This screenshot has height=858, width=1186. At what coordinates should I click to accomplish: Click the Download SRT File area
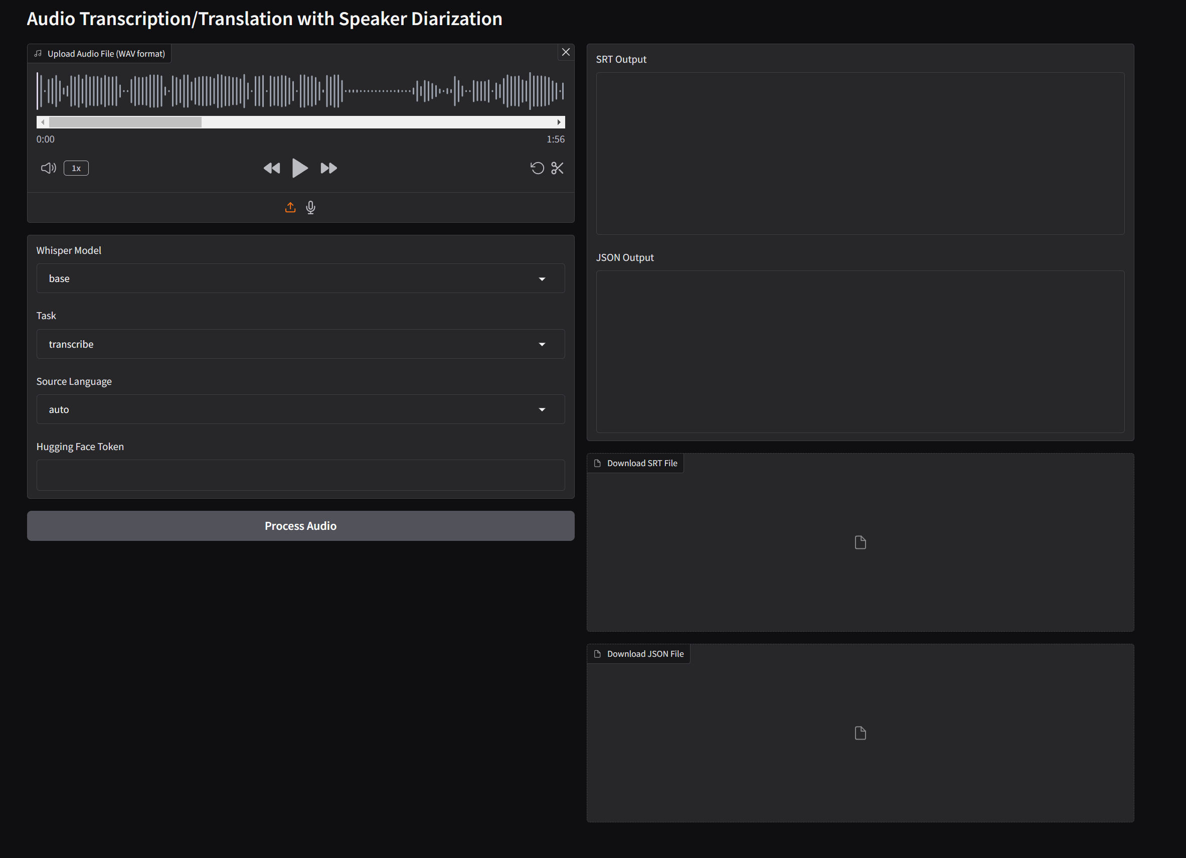(860, 542)
